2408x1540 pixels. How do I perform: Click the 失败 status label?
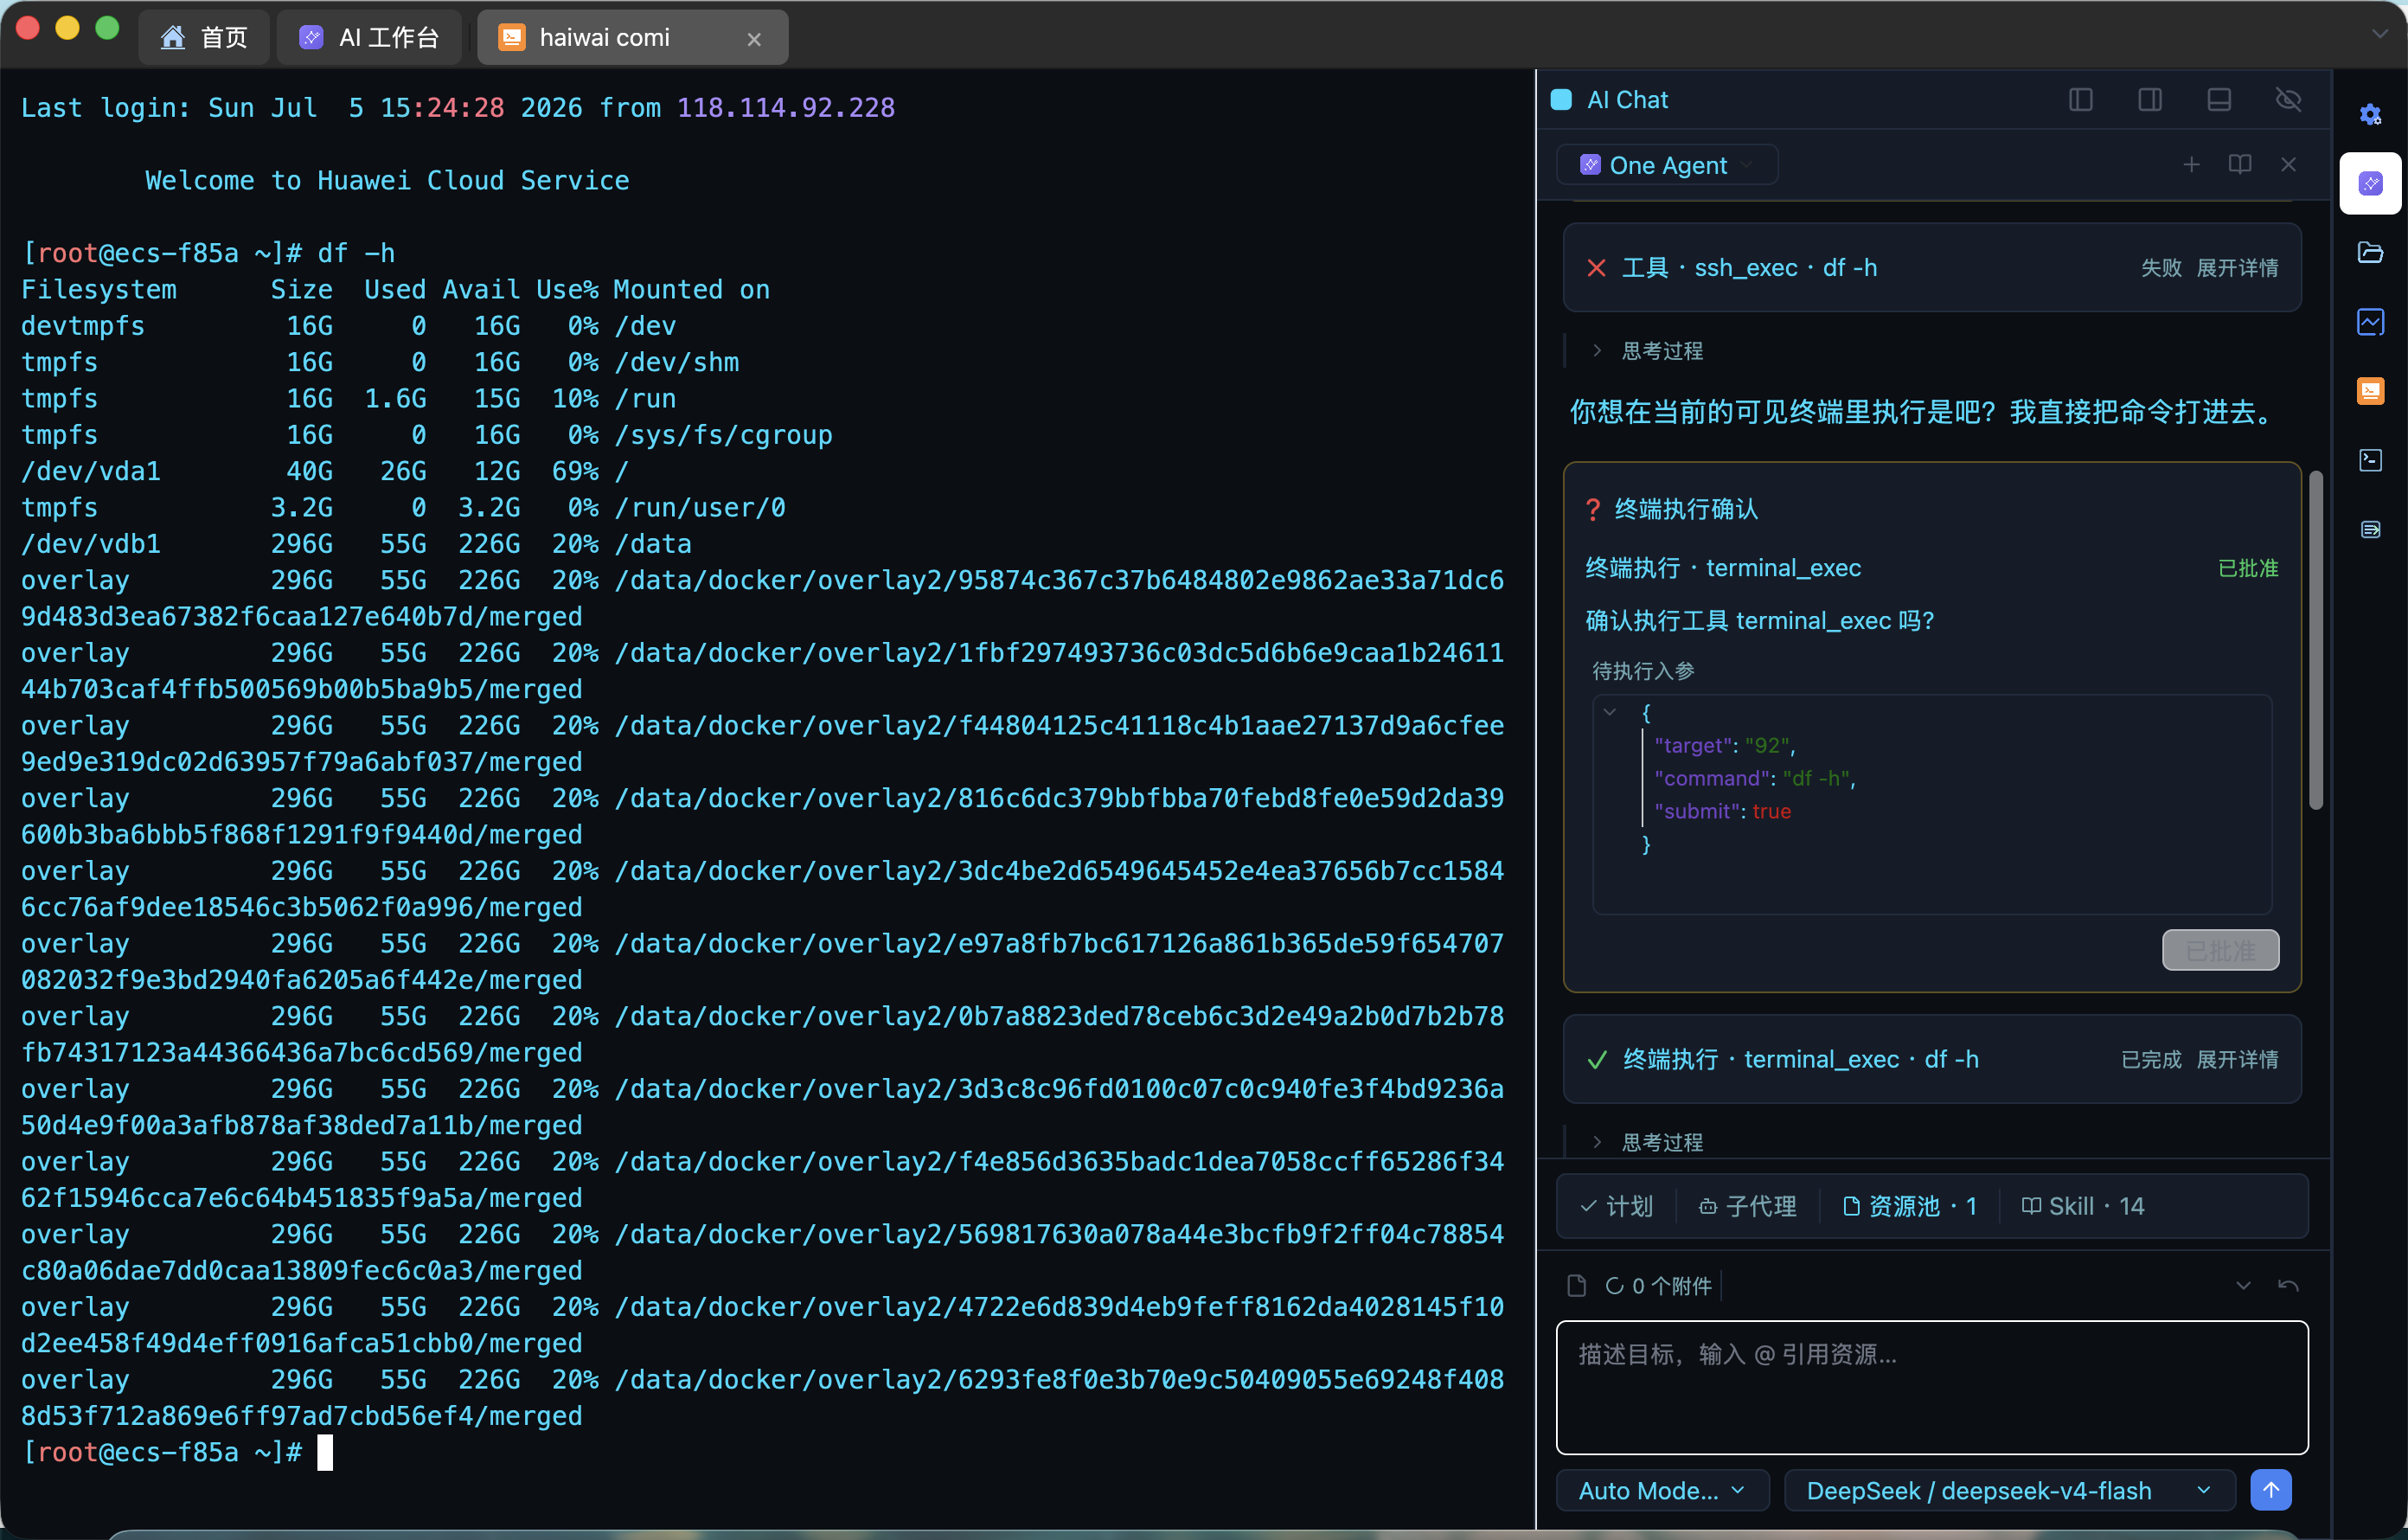click(2161, 268)
